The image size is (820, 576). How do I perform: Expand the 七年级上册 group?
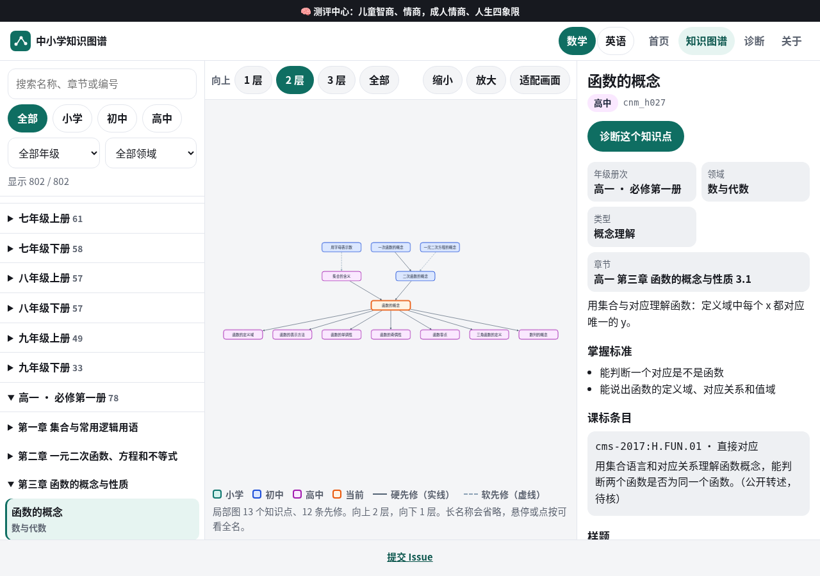pyautogui.click(x=102, y=218)
